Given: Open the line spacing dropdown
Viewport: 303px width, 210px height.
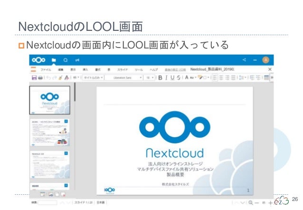Looking at the screenshot, I should click(242, 77).
